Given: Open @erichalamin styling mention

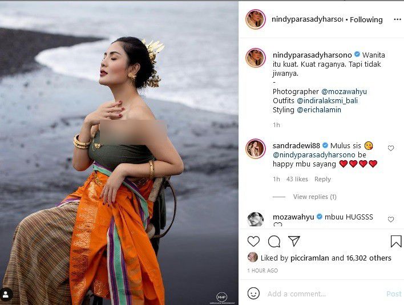Looking at the screenshot, I should coord(319,110).
